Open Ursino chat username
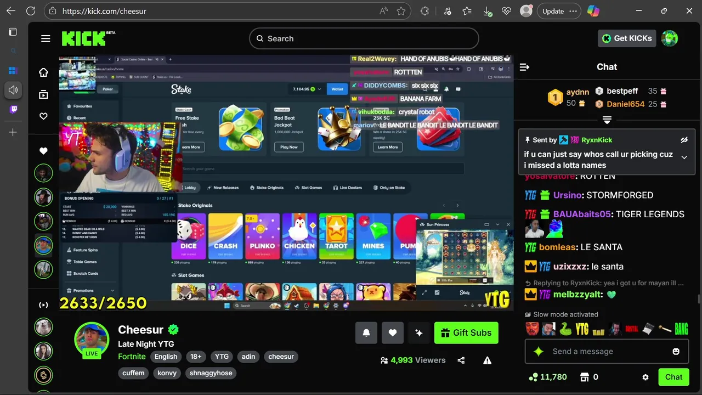 click(x=568, y=195)
